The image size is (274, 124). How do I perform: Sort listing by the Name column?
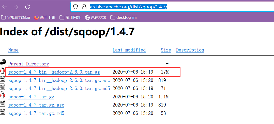pyautogui.click(x=13, y=50)
